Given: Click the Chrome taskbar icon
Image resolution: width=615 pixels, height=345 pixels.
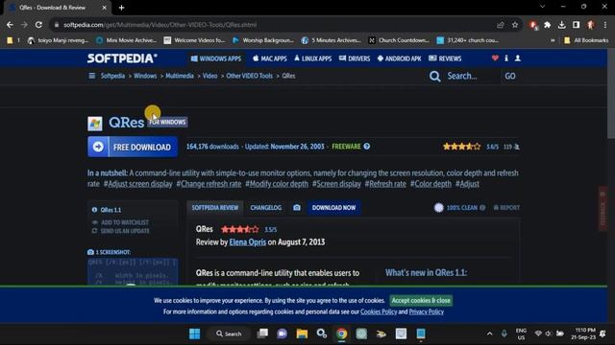Looking at the screenshot, I should point(342,333).
